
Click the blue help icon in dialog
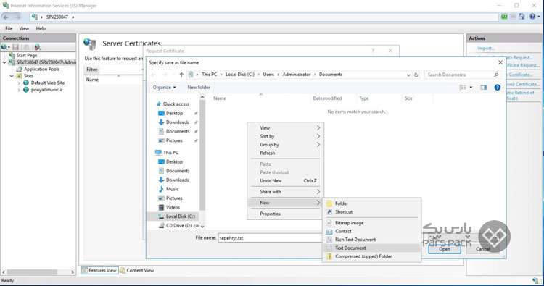click(497, 88)
